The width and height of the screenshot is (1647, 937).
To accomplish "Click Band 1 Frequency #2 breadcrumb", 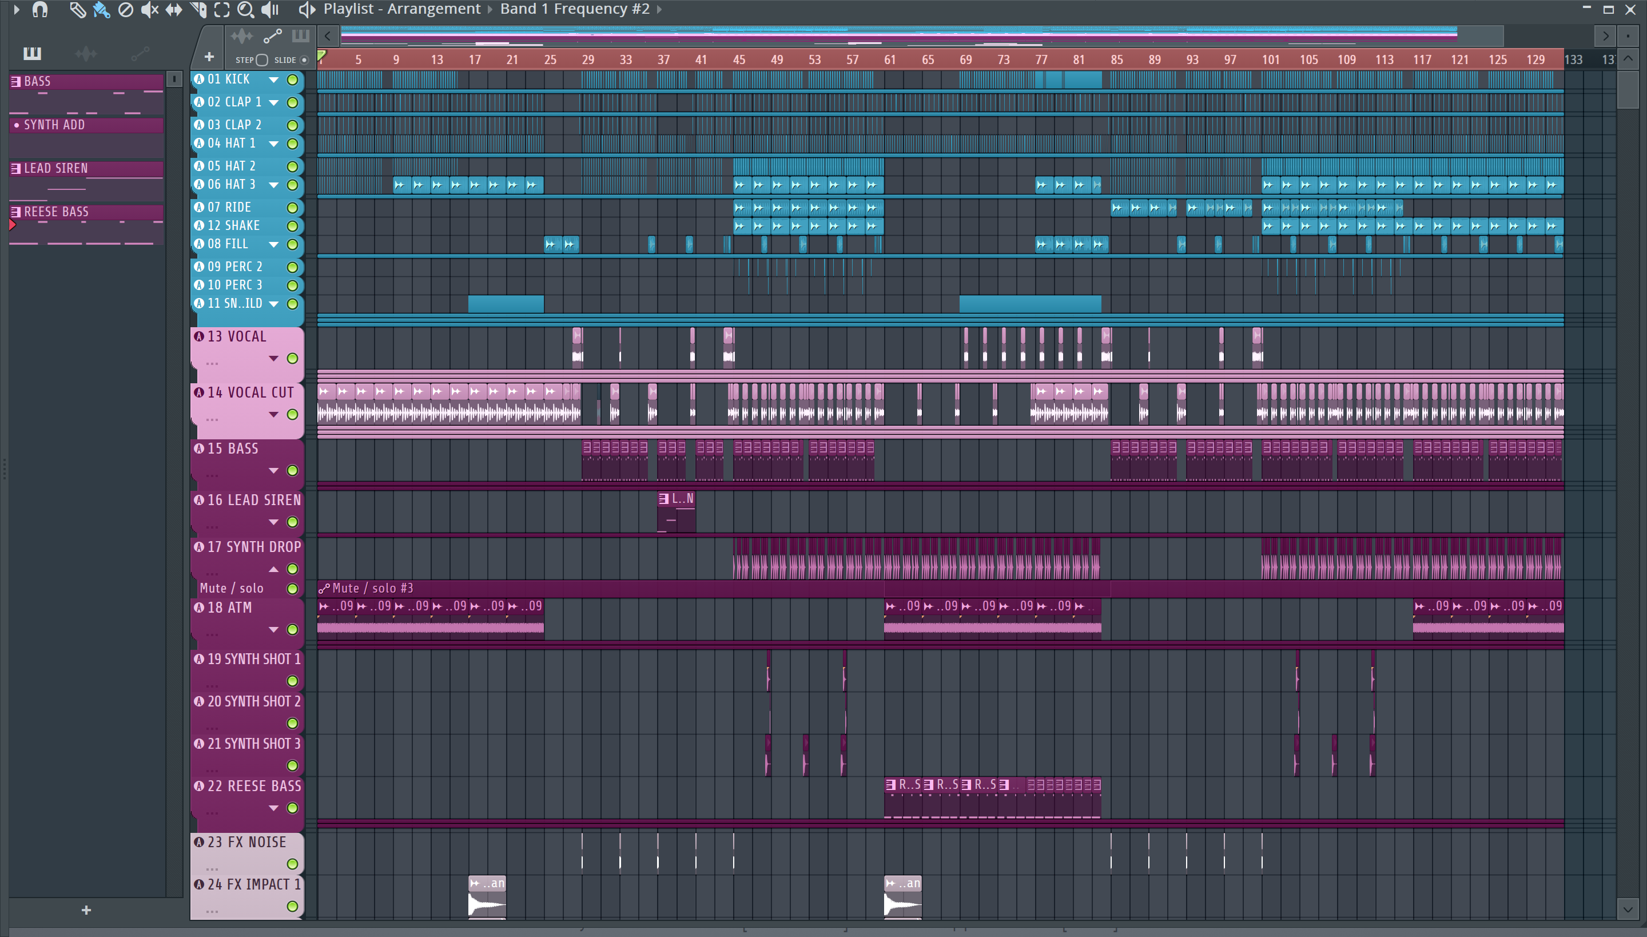I will 575,9.
